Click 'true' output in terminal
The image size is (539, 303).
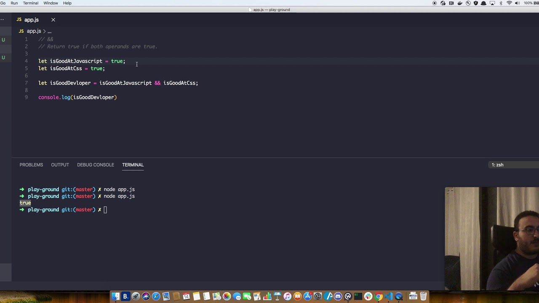[x=25, y=203]
